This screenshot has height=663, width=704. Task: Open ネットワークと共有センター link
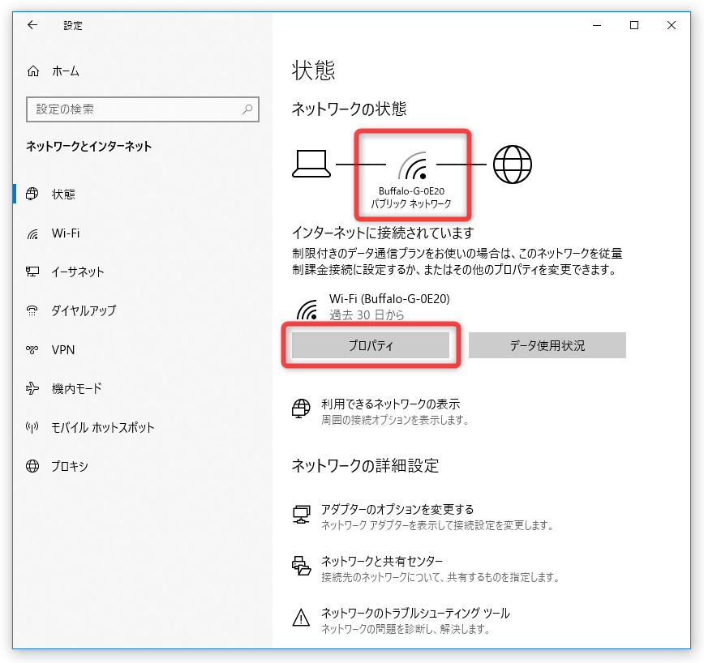click(x=382, y=561)
